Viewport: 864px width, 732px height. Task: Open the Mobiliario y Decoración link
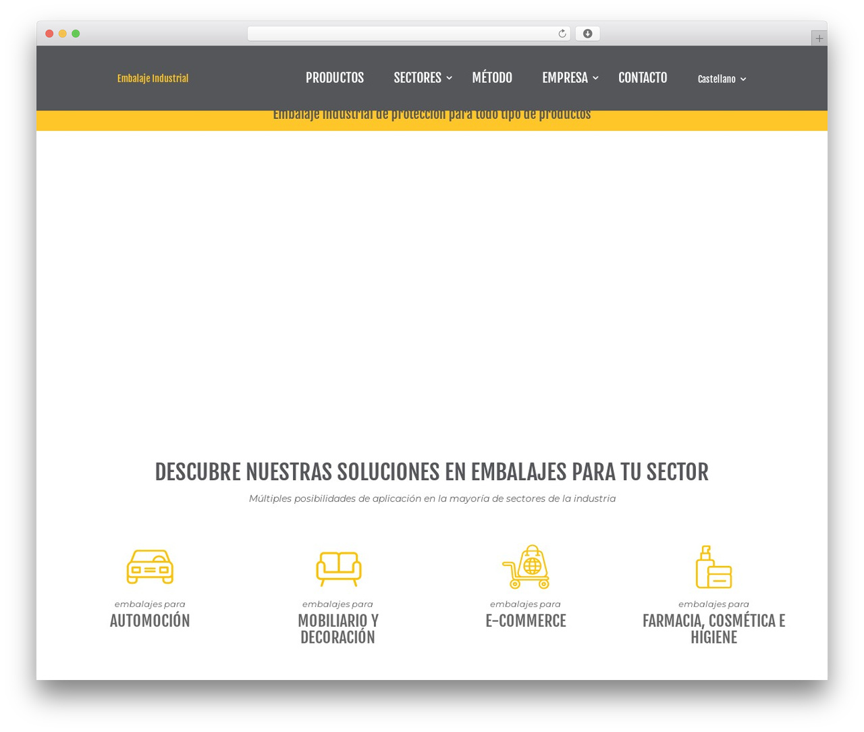click(x=338, y=629)
